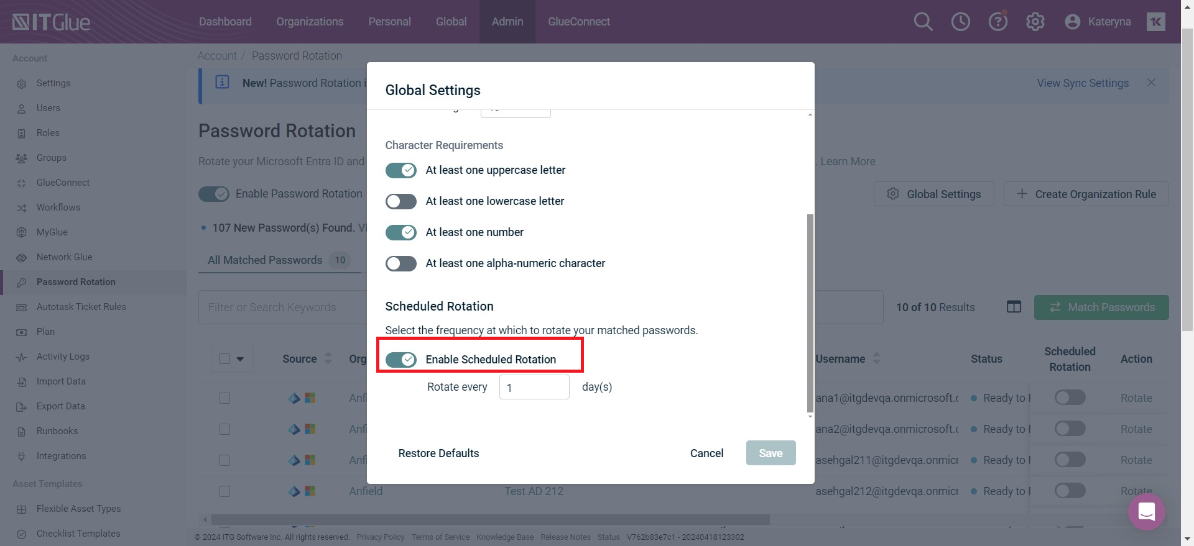
Task: Open the help question mark icon
Action: pyautogui.click(x=997, y=22)
